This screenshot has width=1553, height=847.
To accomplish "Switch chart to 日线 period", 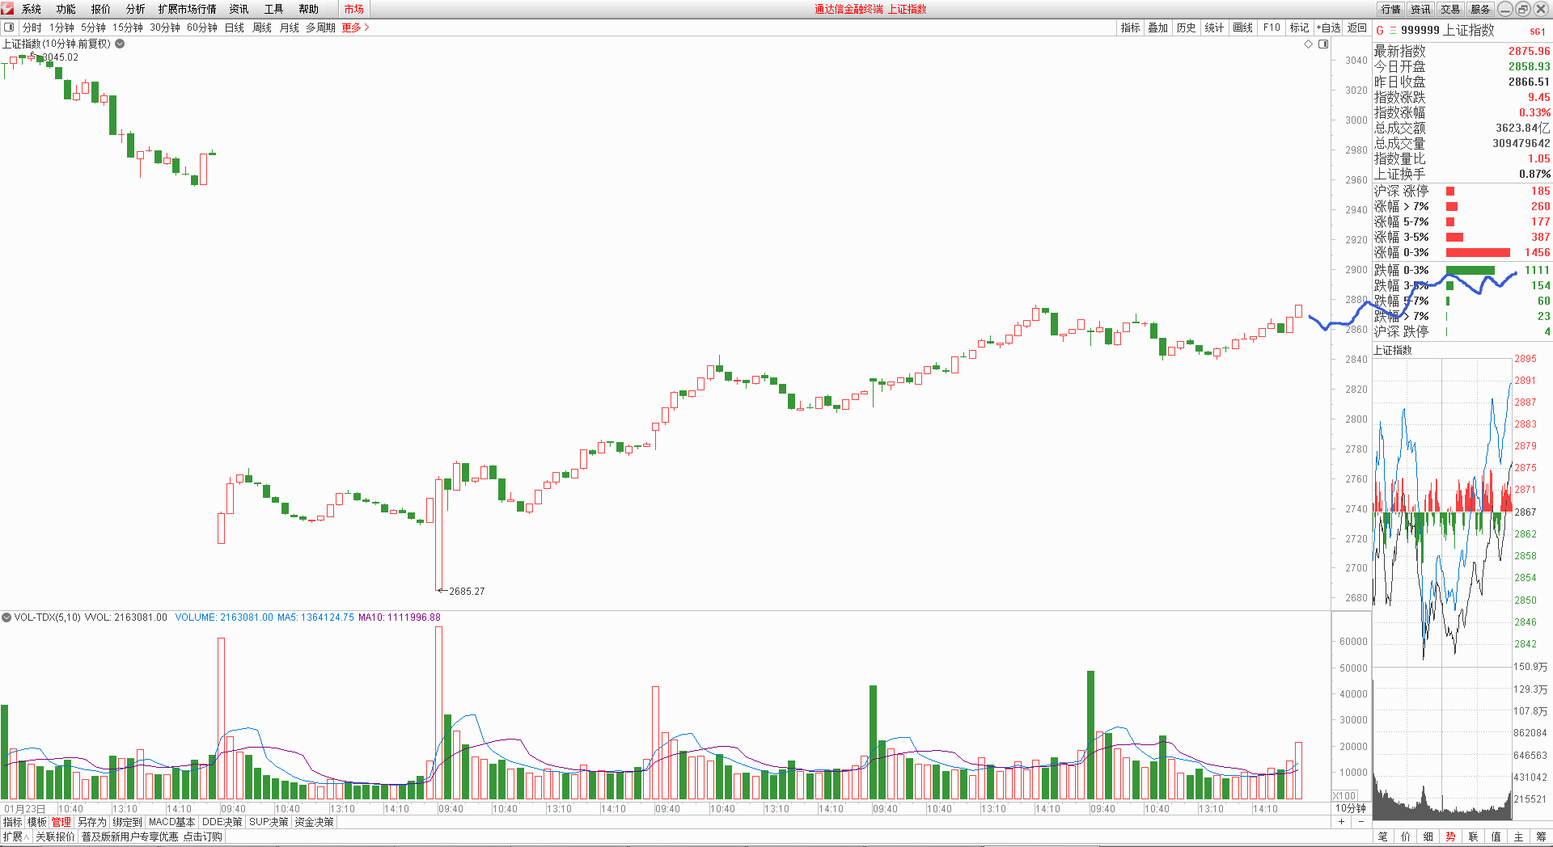I will (x=234, y=27).
